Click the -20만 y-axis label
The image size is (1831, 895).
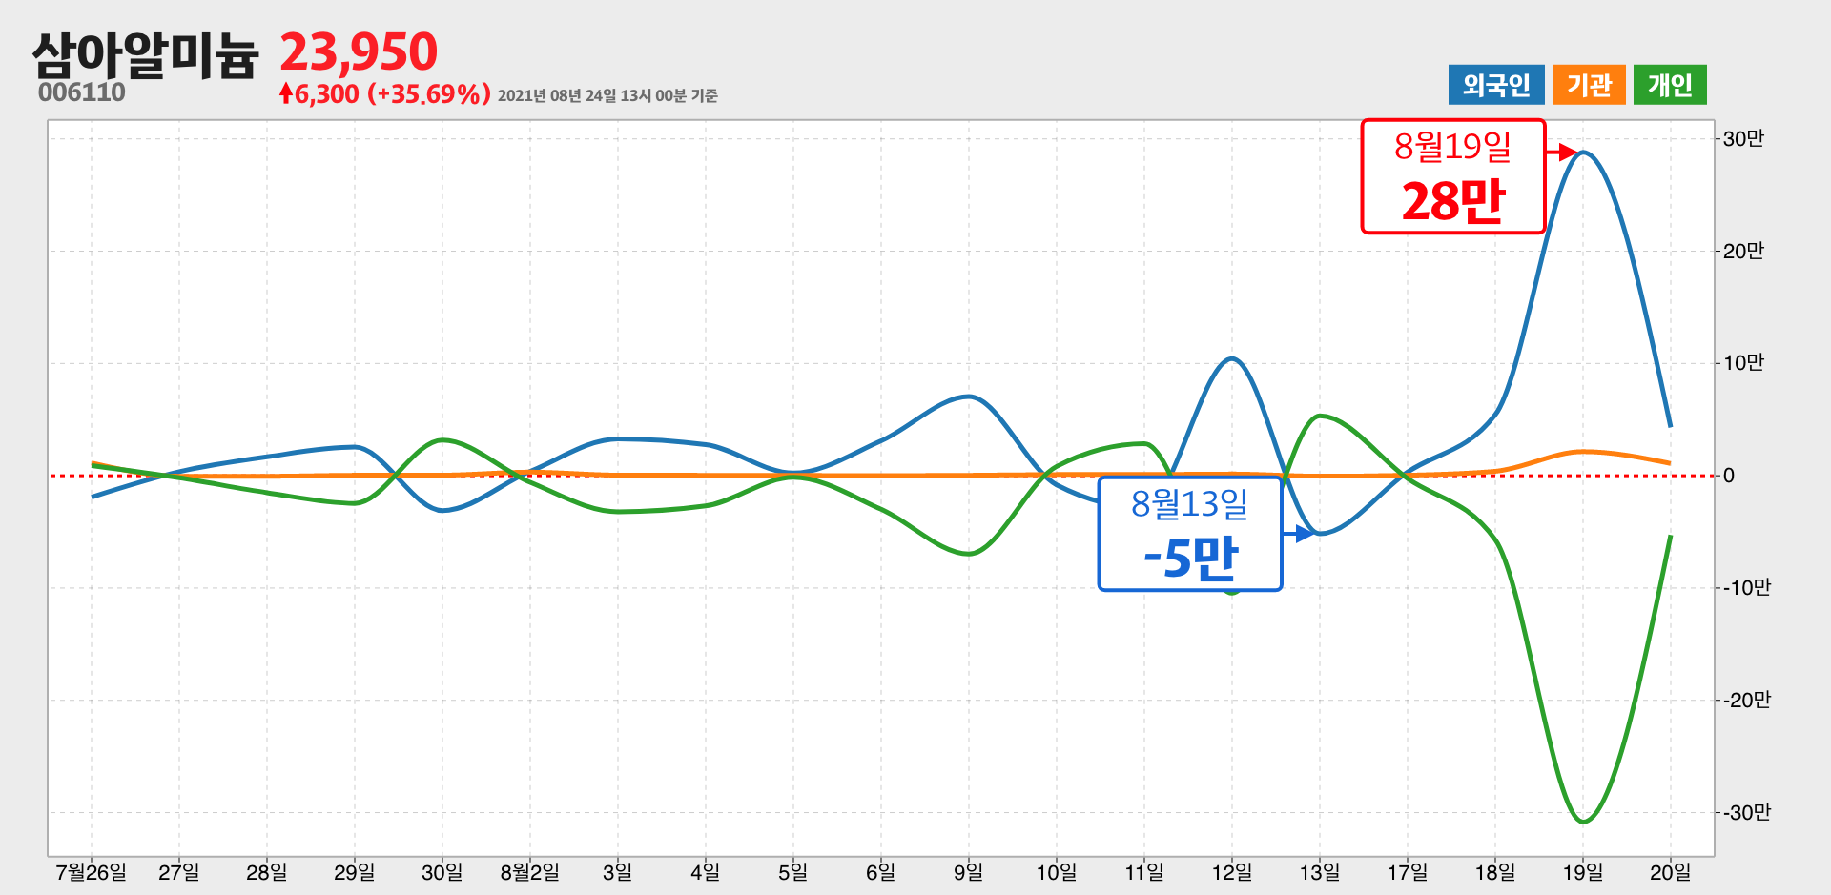(x=1746, y=700)
